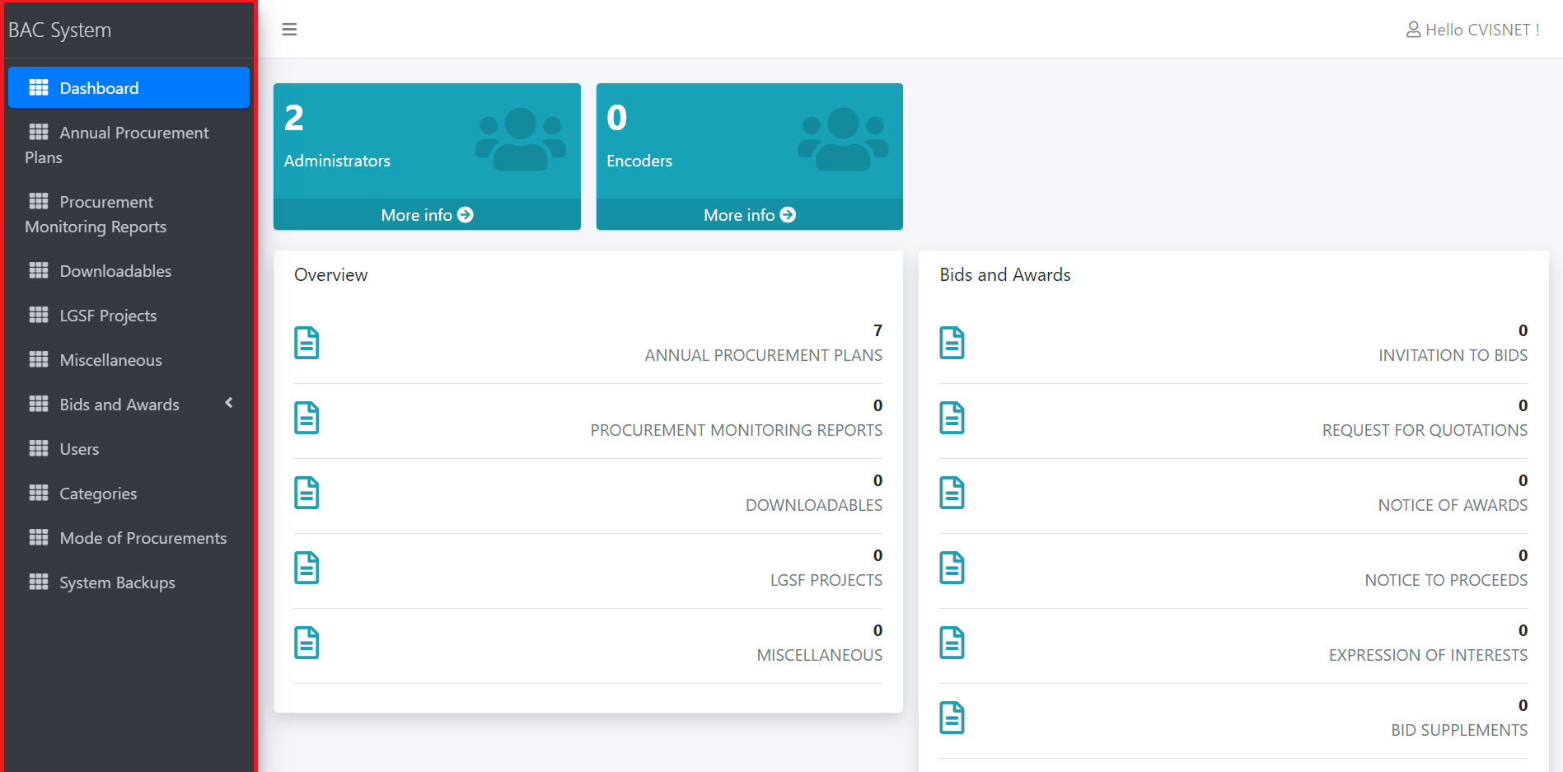Click the users group icon on Administrators card
The width and height of the screenshot is (1563, 772).
[521, 139]
